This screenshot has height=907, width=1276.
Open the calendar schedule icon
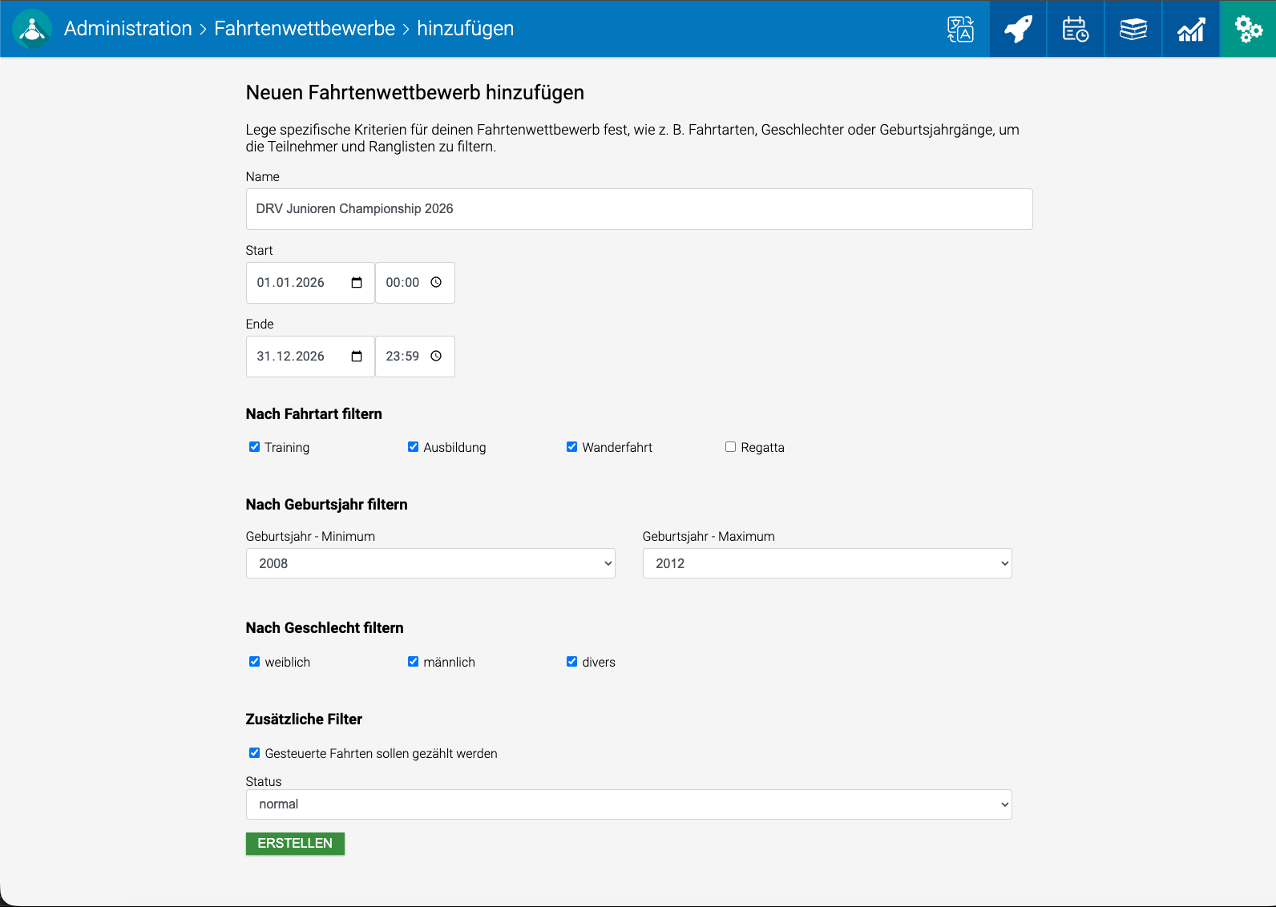tap(1076, 29)
